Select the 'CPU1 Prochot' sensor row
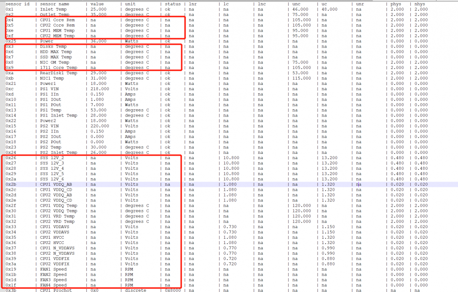Viewport: 458px width, 292px height. [x=56, y=290]
